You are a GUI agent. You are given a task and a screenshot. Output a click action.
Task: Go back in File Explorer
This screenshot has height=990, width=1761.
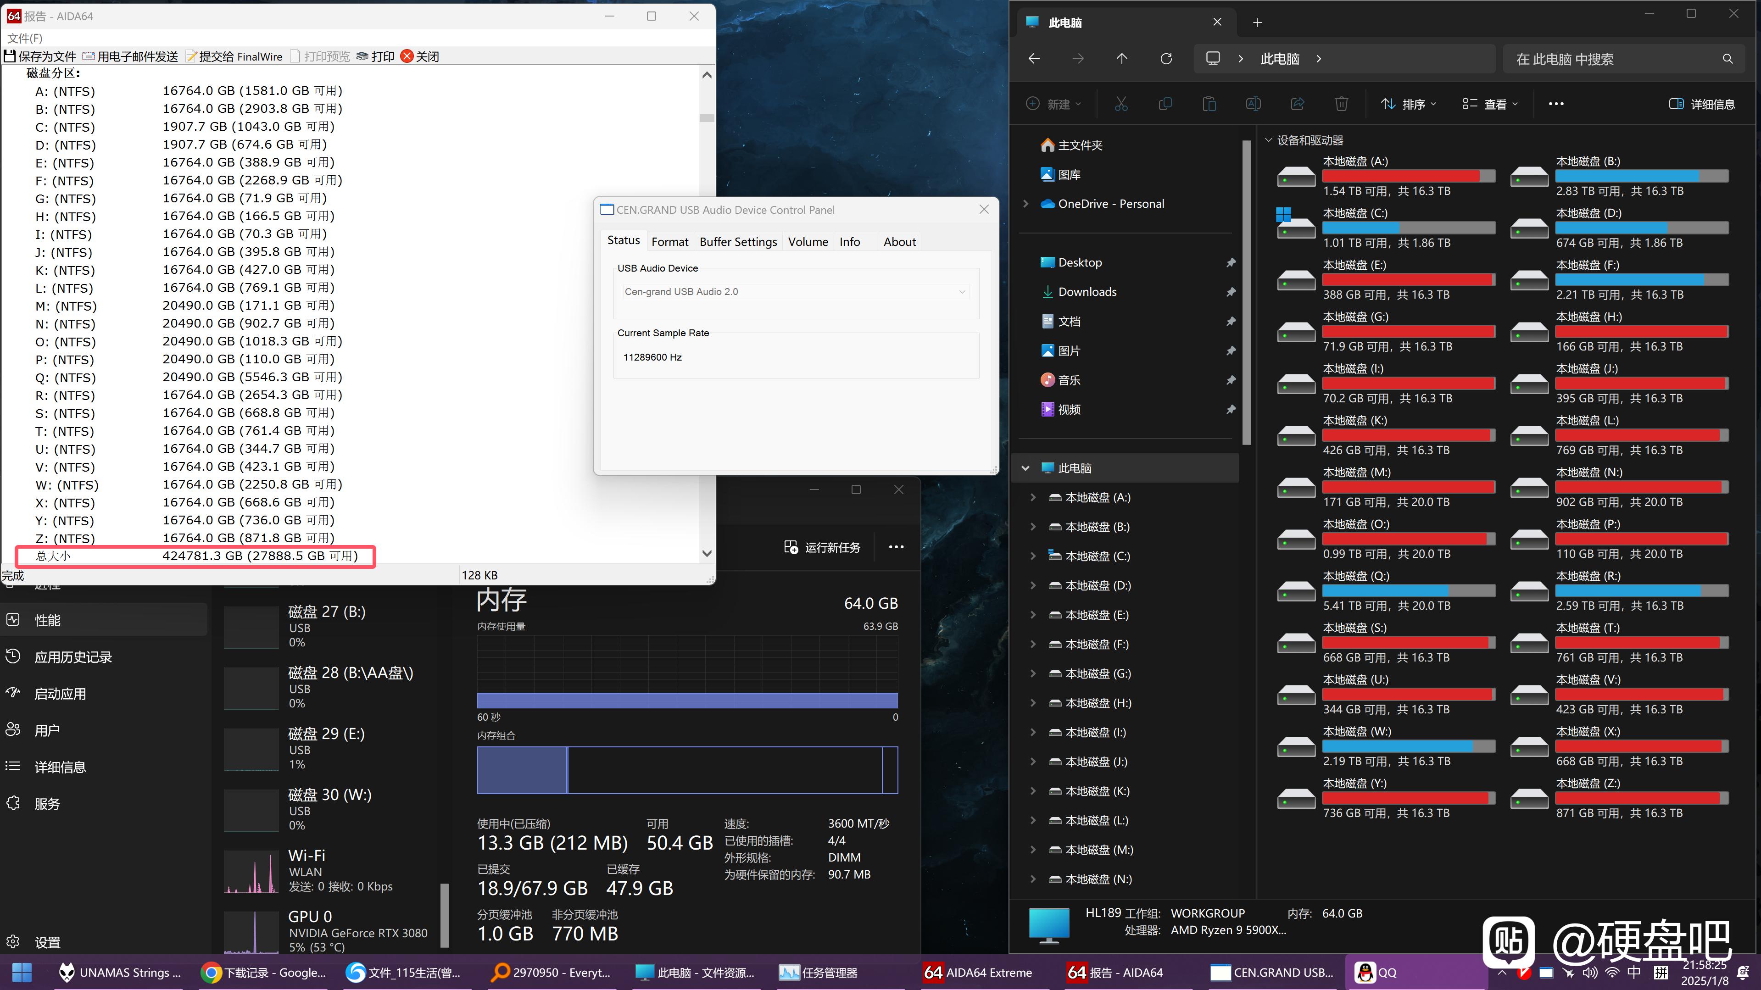1034,59
